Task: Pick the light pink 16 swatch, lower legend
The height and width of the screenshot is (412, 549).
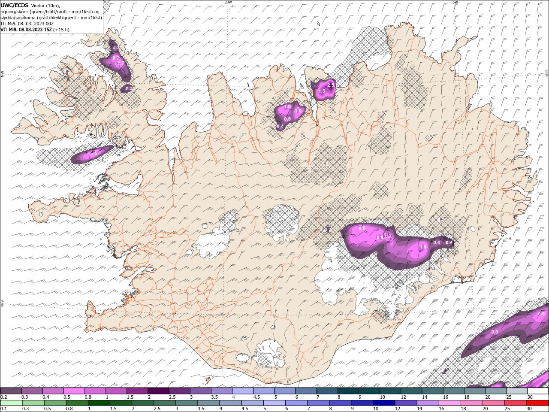Action: coord(450,403)
